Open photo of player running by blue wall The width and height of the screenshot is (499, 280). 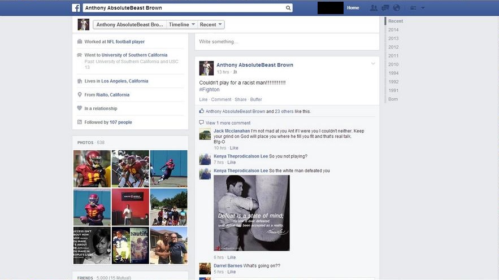[168, 169]
